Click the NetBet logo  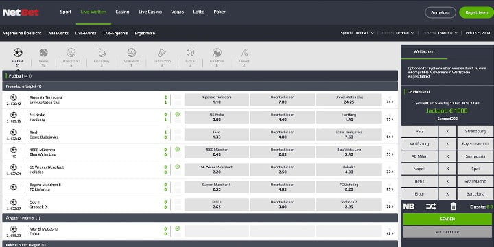[21, 12]
